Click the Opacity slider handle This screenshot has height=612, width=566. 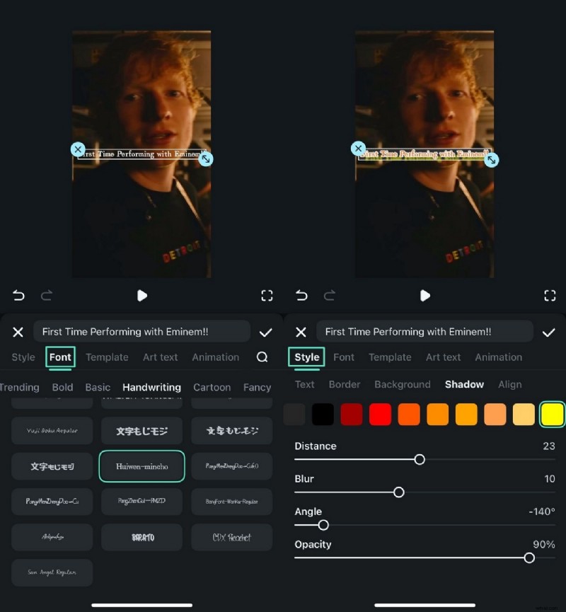click(529, 558)
